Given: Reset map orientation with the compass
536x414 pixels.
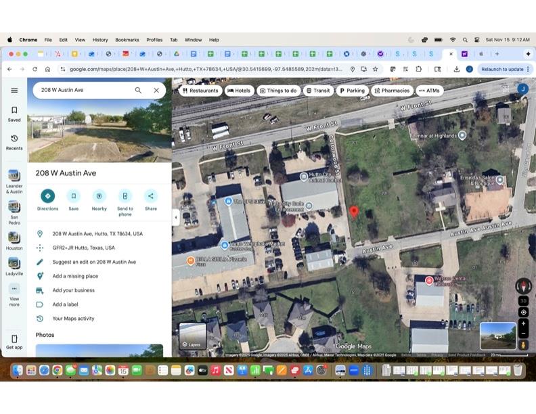Looking at the screenshot, I should tap(523, 285).
